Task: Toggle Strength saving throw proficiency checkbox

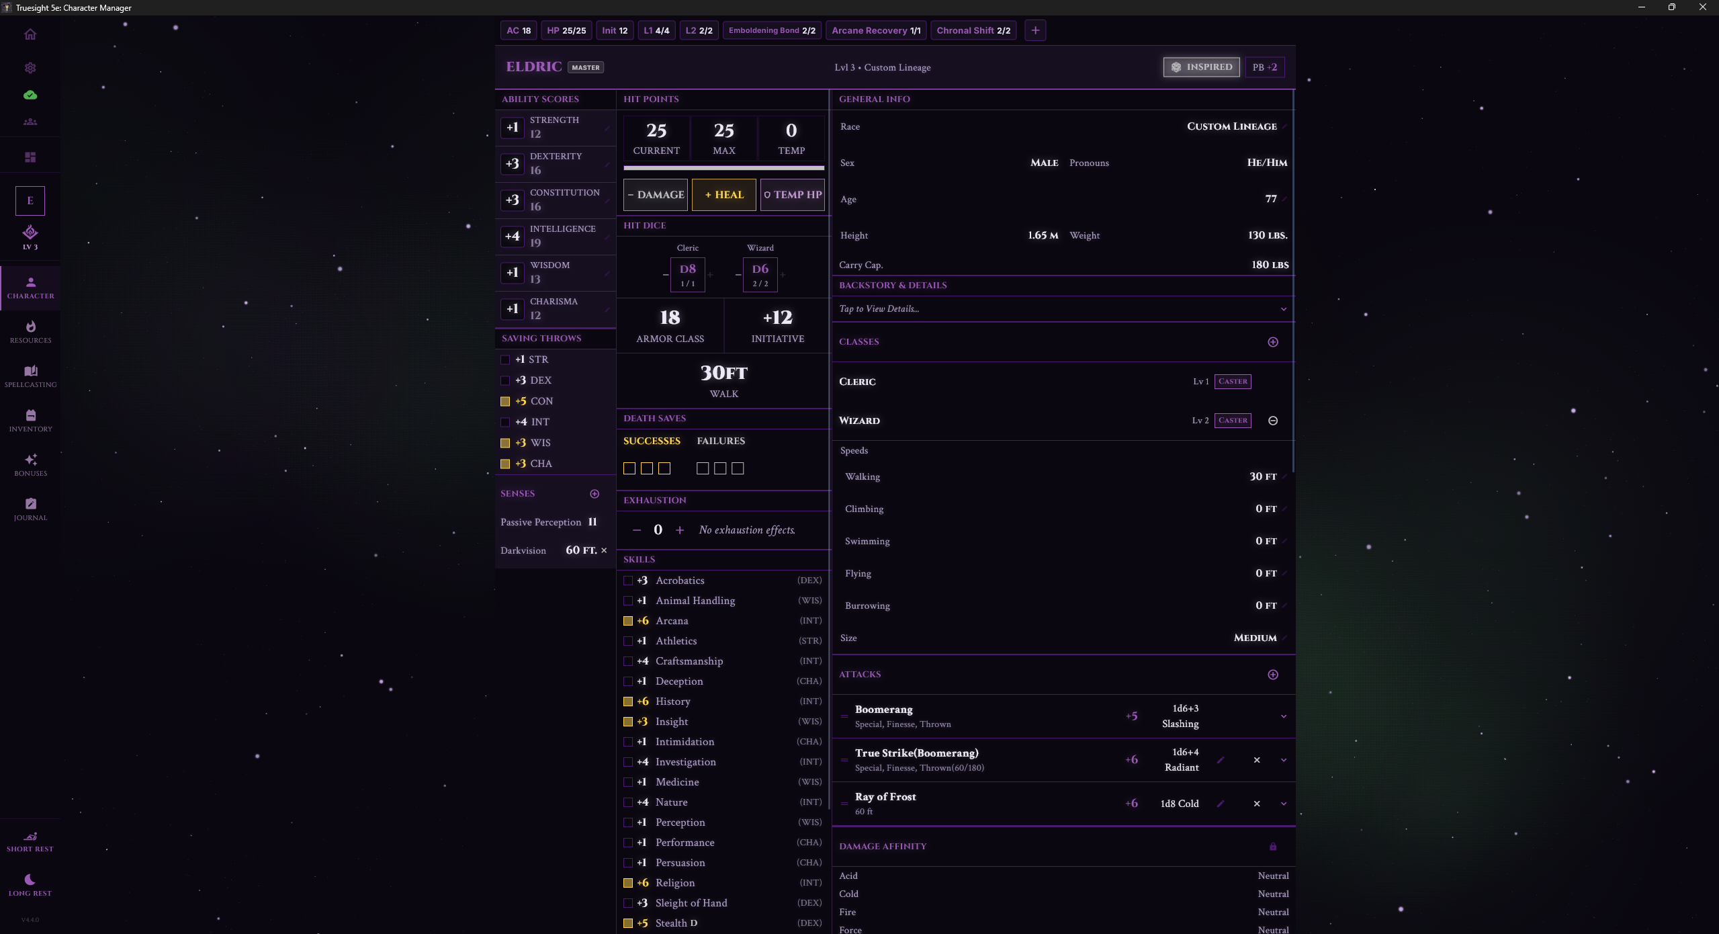Action: [505, 359]
